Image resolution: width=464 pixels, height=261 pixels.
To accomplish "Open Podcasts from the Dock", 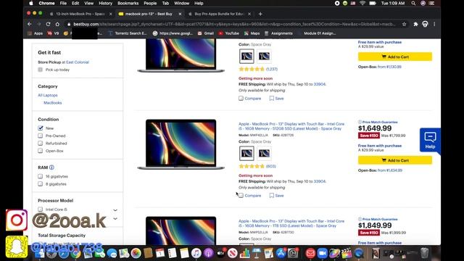I will [x=208, y=253].
